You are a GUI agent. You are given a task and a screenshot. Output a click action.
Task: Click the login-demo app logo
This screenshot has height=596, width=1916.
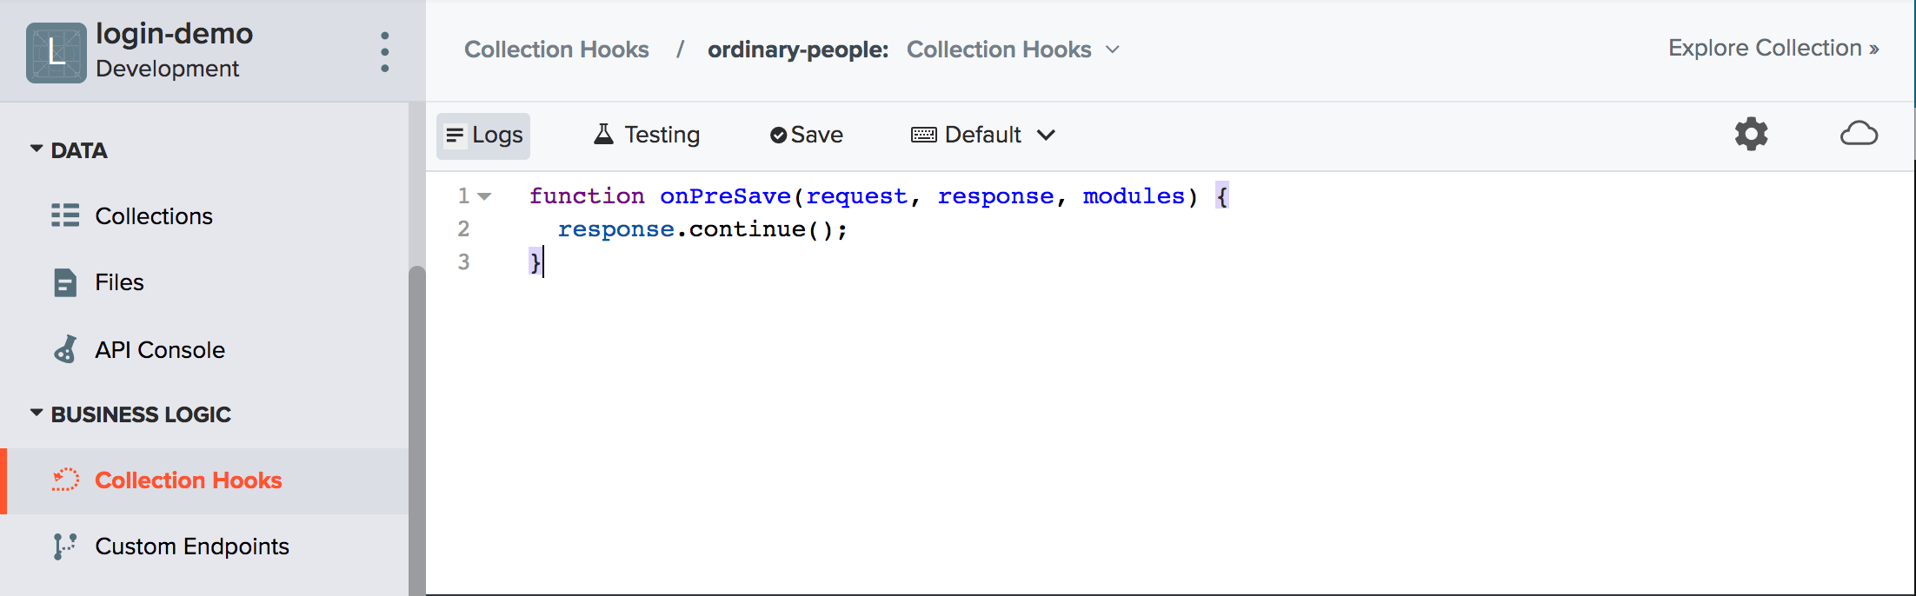tap(57, 53)
